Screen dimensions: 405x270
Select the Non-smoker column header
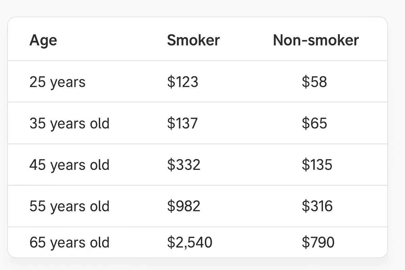(x=316, y=40)
